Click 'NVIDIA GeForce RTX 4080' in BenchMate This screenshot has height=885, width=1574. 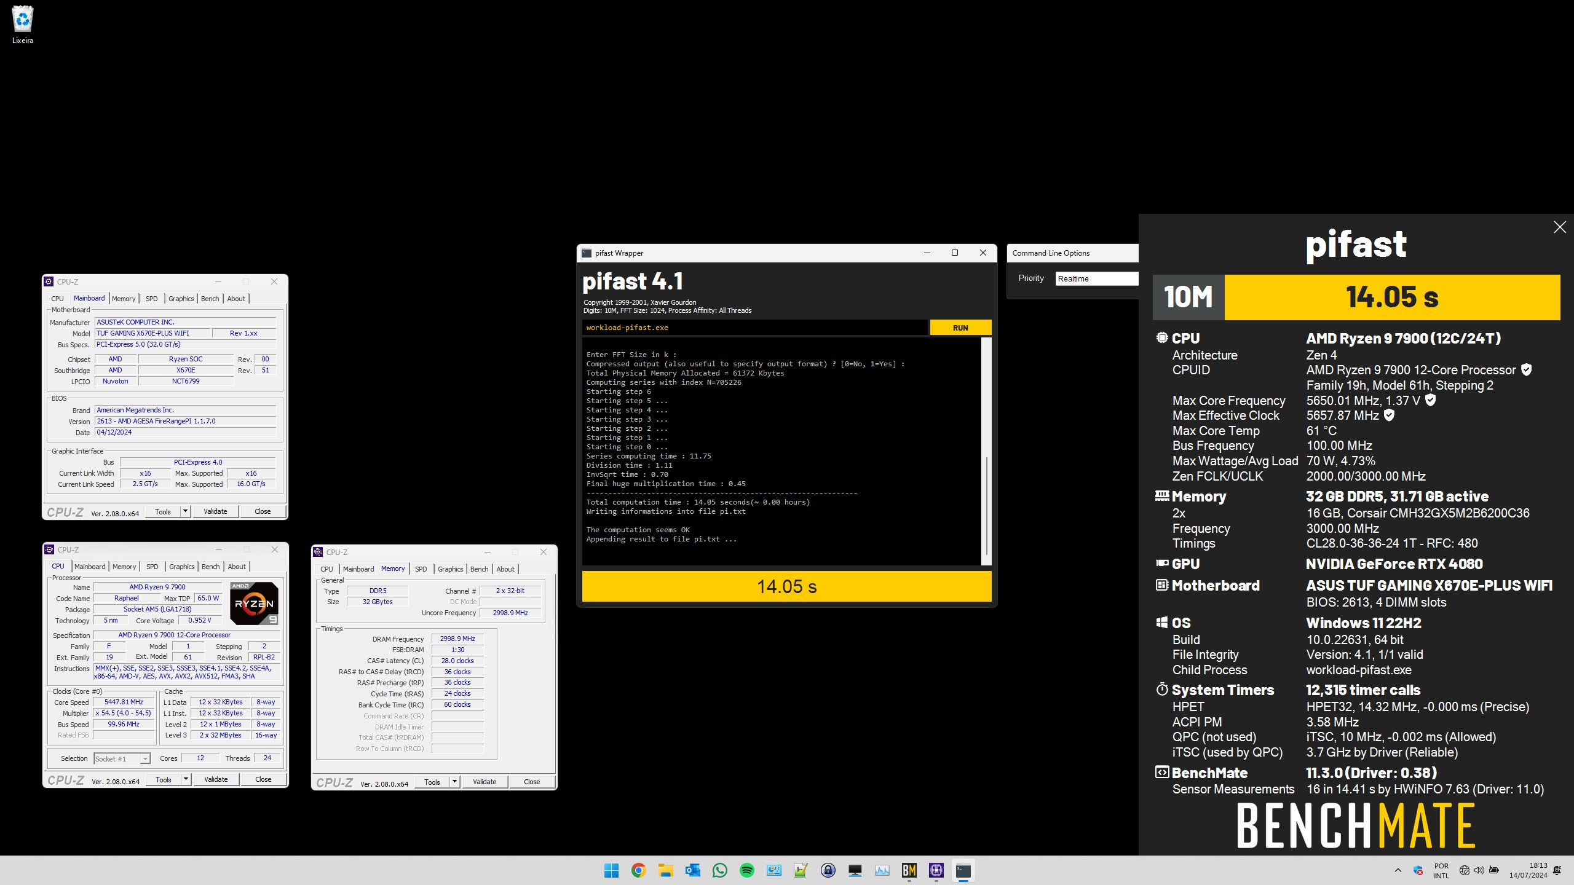tap(1394, 564)
